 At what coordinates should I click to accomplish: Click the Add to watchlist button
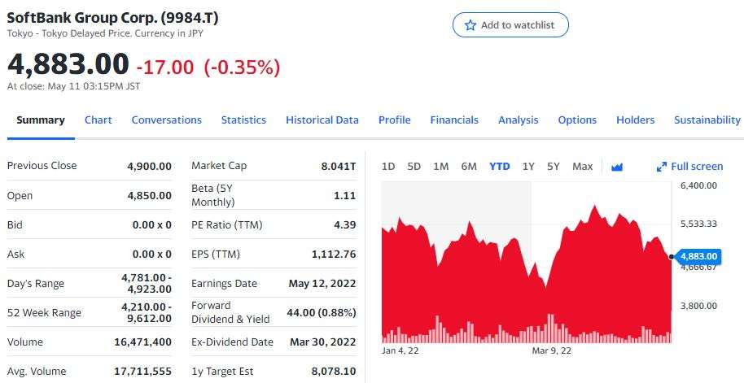click(x=510, y=25)
